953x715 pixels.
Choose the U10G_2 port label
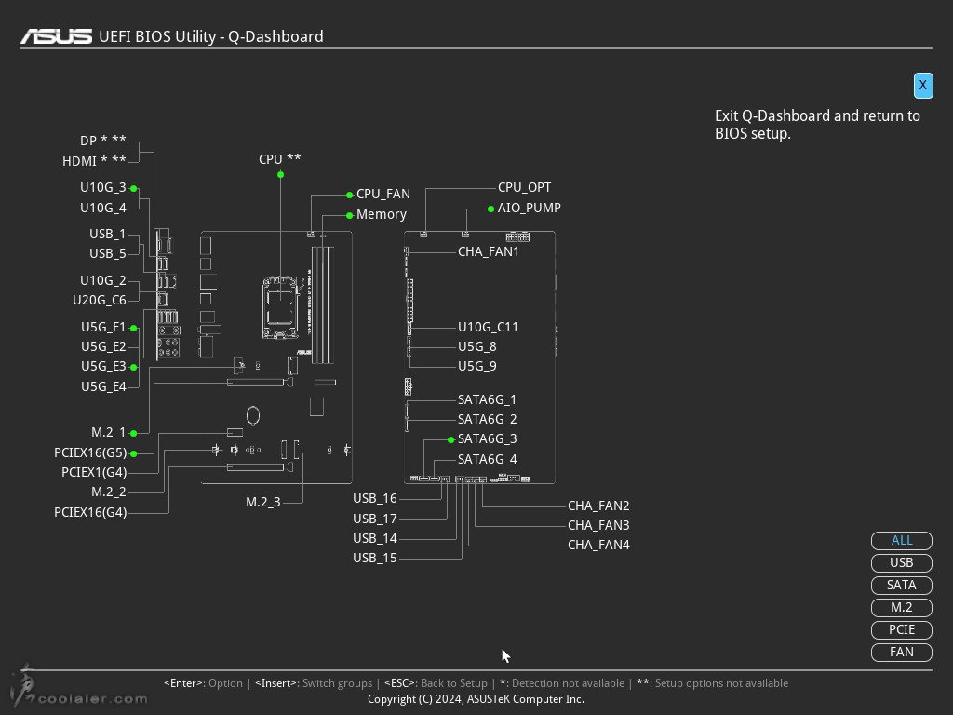[103, 281]
